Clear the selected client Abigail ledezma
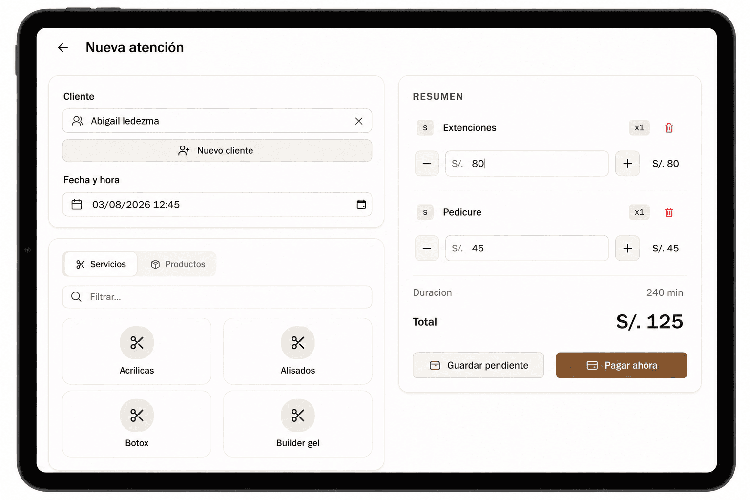The image size is (750, 500). click(359, 121)
